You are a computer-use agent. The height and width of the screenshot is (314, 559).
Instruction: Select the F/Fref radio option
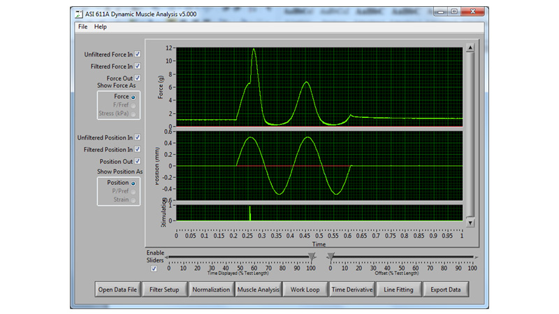pyautogui.click(x=133, y=105)
